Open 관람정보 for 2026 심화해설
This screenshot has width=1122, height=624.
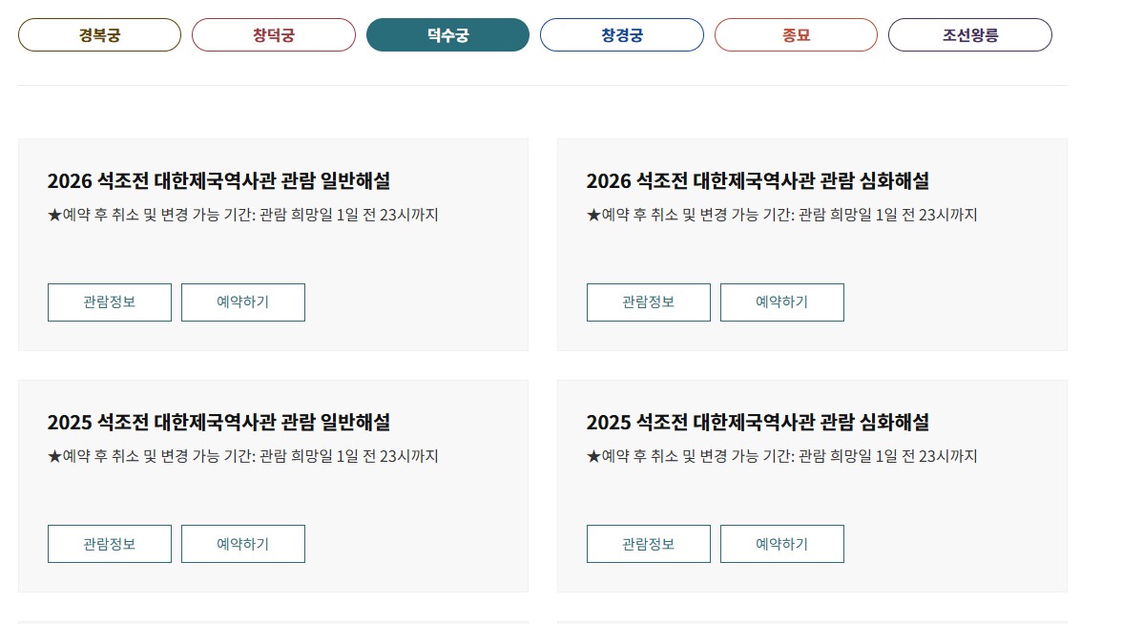(x=648, y=302)
